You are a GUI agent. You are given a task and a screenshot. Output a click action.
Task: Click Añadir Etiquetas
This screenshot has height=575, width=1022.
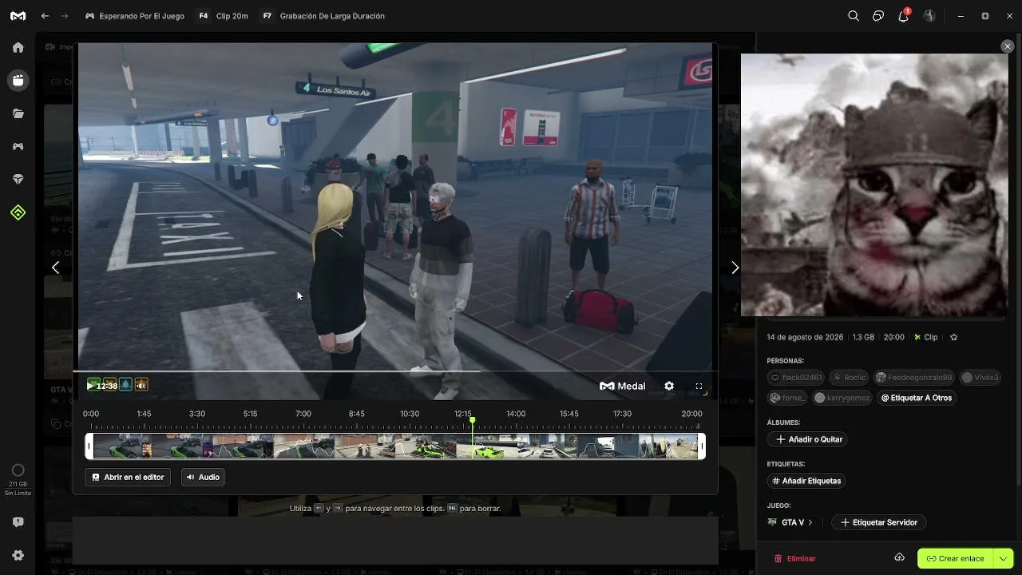806,481
